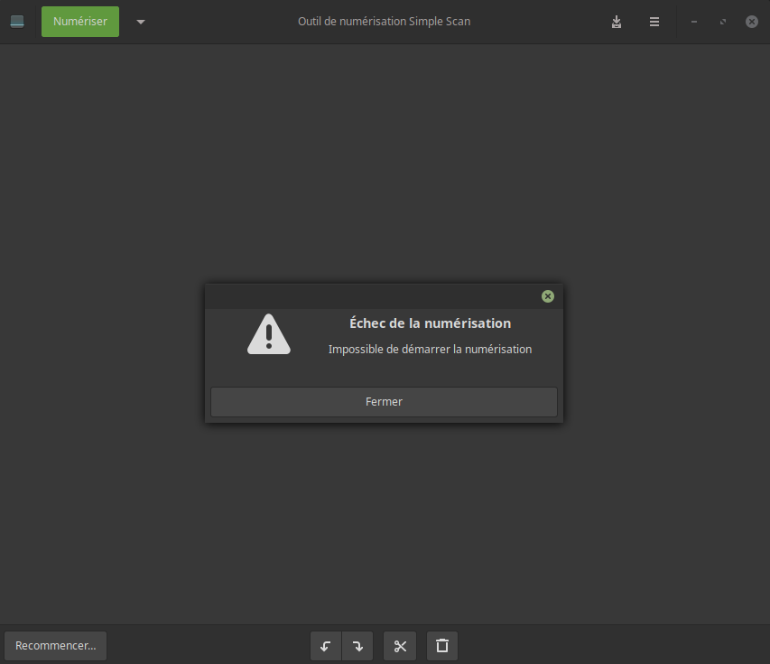Minimize the Simple Scan window
Image resolution: width=770 pixels, height=664 pixels.
pyautogui.click(x=694, y=22)
